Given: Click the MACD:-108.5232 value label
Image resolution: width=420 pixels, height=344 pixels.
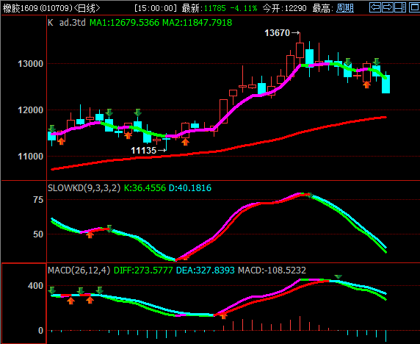Looking at the screenshot, I should (x=272, y=270).
